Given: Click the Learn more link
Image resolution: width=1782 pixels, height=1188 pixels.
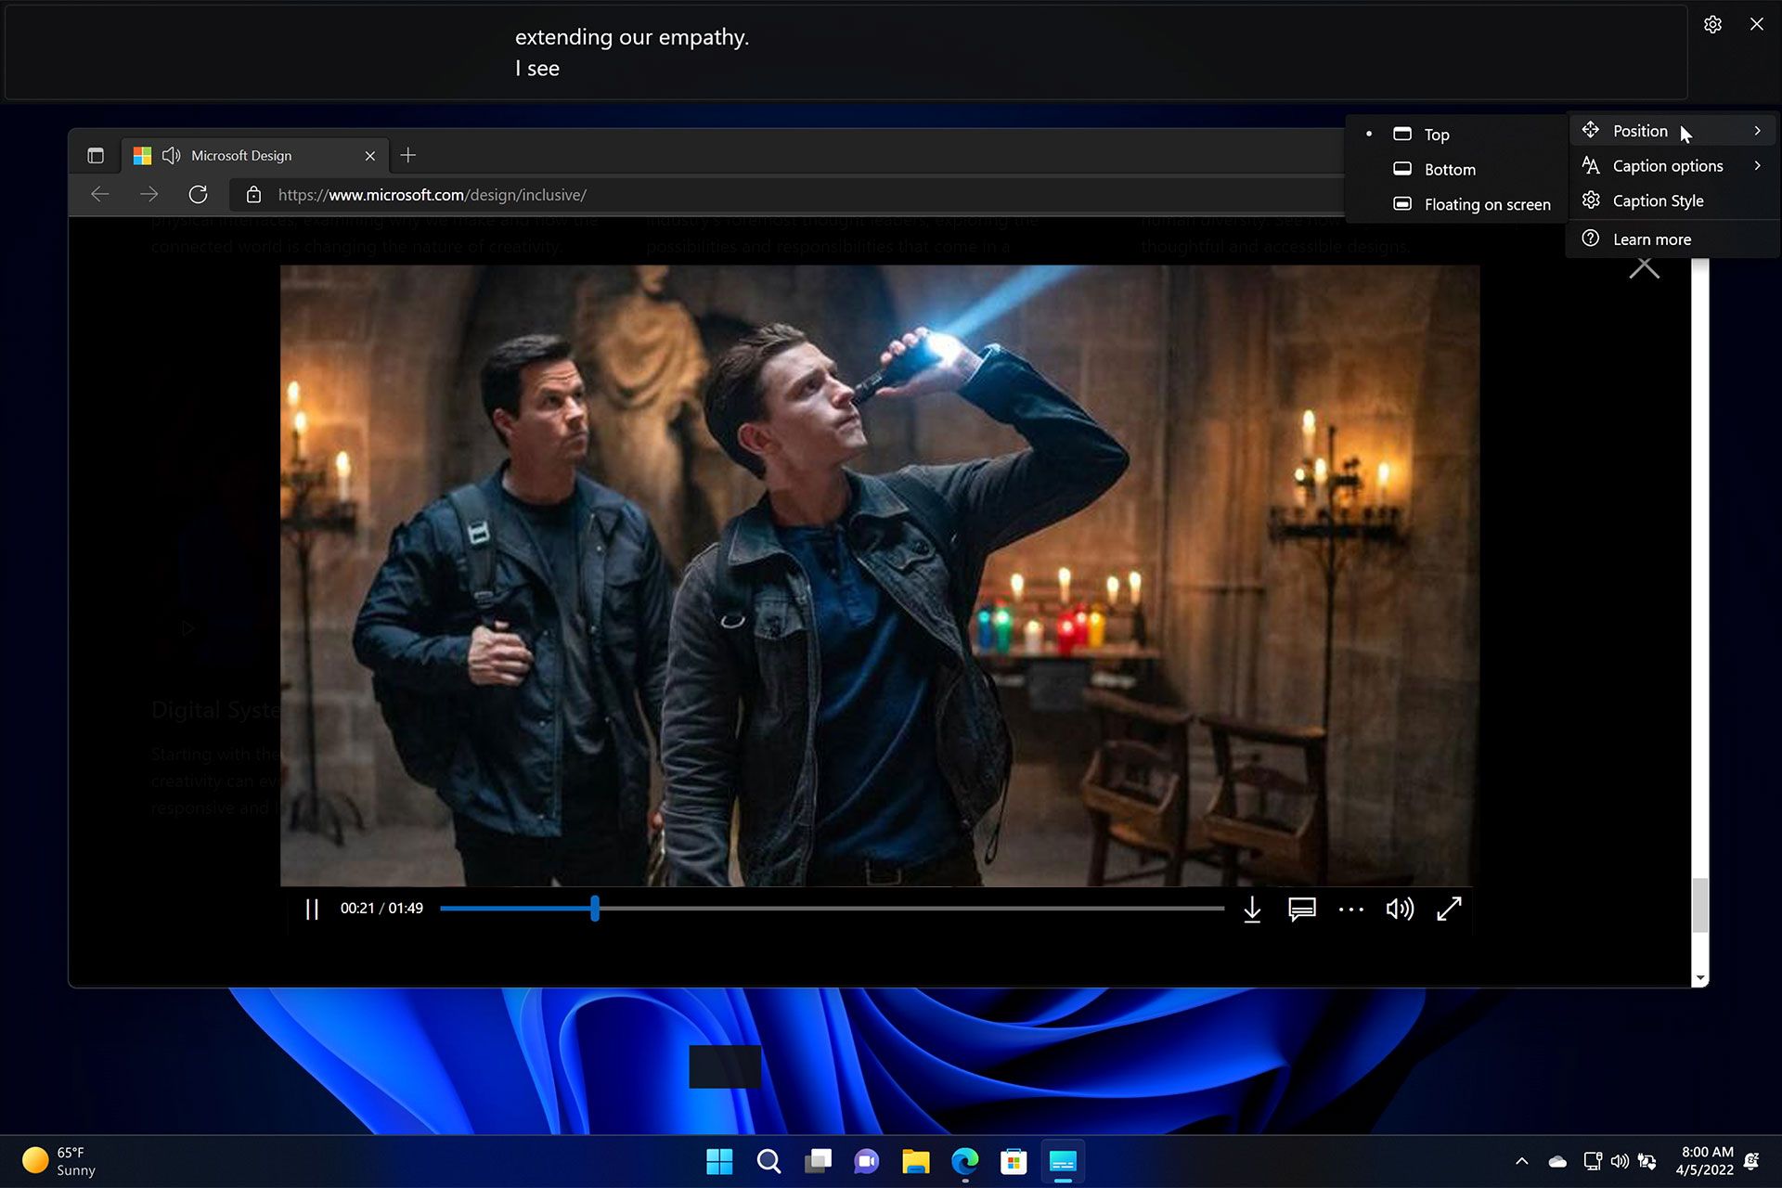Looking at the screenshot, I should tap(1651, 239).
